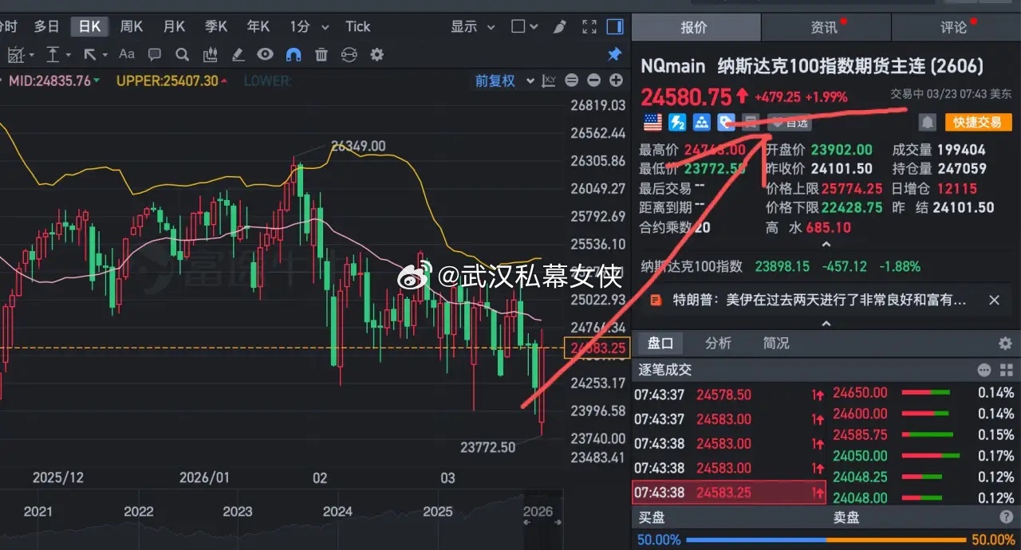Select the magnifier zoom tool on chart toolbar

pyautogui.click(x=182, y=54)
